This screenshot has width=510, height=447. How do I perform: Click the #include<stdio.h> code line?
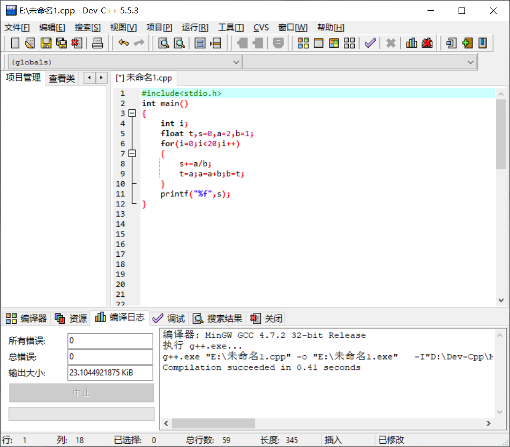click(x=182, y=93)
